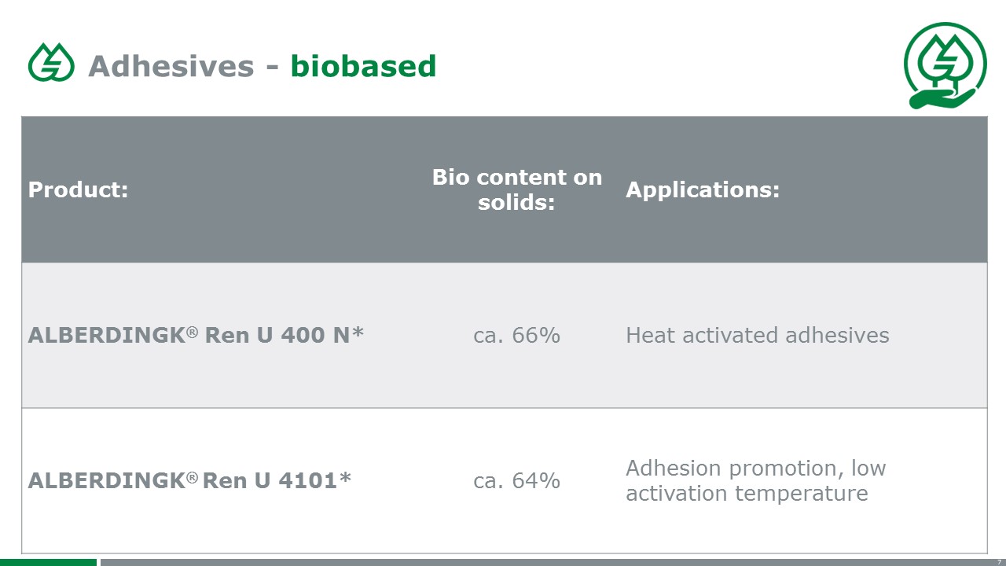The height and width of the screenshot is (566, 1006).
Task: Click the green word 'biobased' in the title
Action: click(363, 66)
